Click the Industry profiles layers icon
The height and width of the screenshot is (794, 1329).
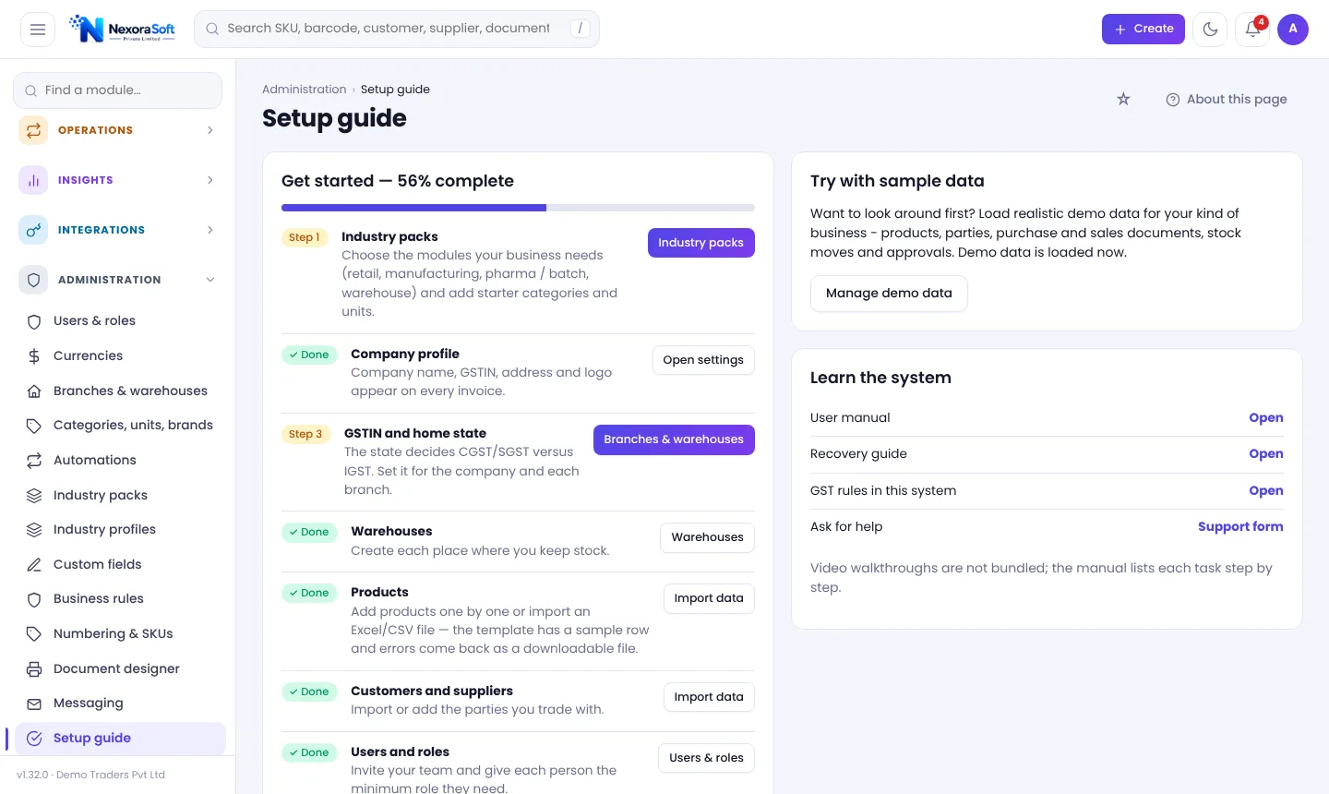coord(34,530)
